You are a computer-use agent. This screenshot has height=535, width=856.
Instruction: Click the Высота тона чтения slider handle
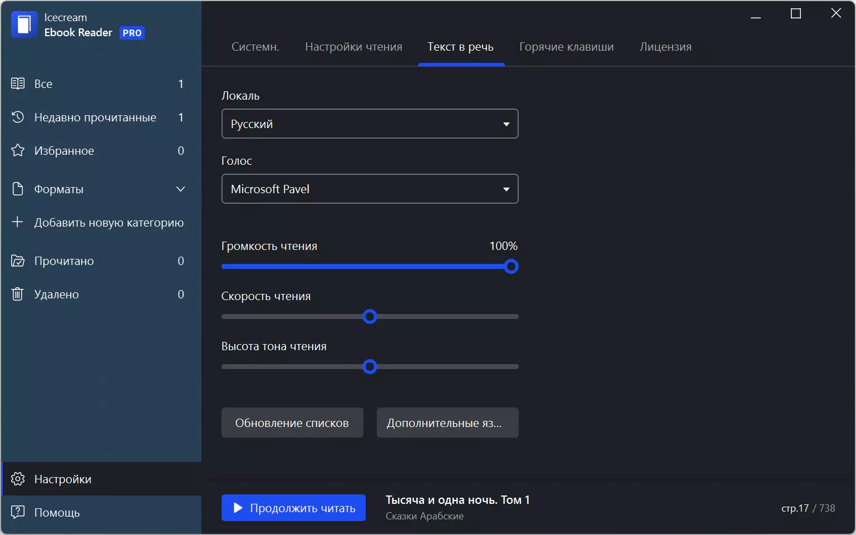click(370, 367)
